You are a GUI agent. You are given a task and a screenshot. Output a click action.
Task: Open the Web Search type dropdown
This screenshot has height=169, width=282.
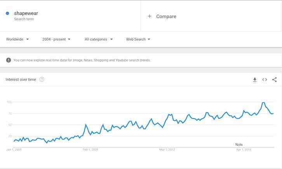(x=138, y=39)
